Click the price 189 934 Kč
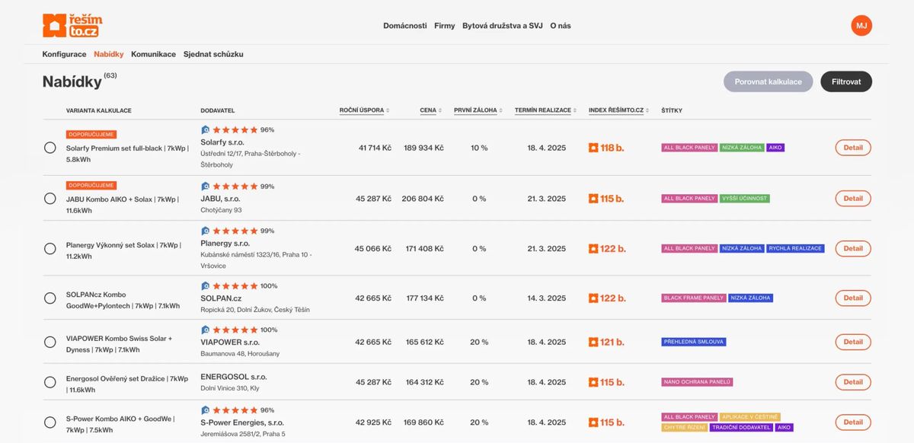The height and width of the screenshot is (443, 914). (x=423, y=148)
